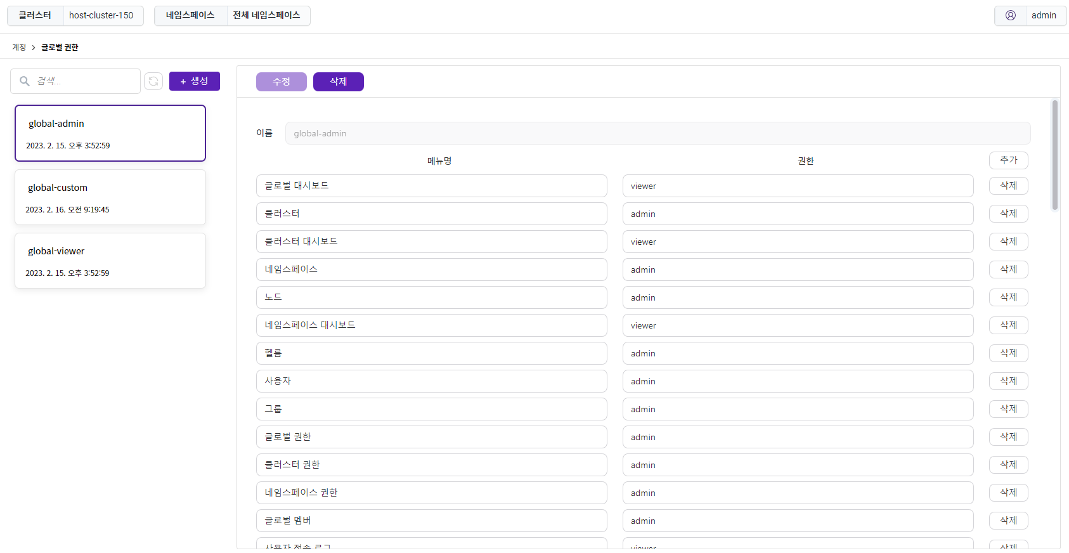Open permission field for 글로벌 권한 row

click(798, 437)
